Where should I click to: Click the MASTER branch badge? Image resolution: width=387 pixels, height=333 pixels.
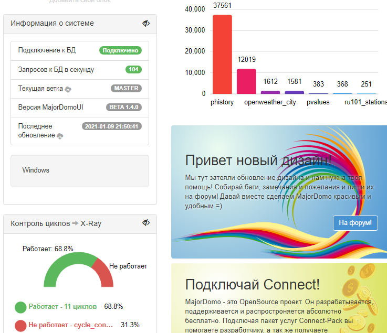click(126, 88)
